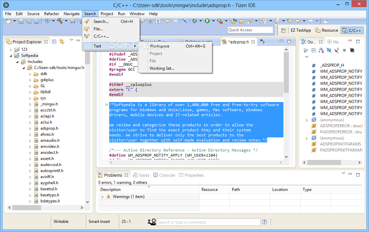Click the New file toolbar icon
The image size is (369, 232).
(8, 21)
